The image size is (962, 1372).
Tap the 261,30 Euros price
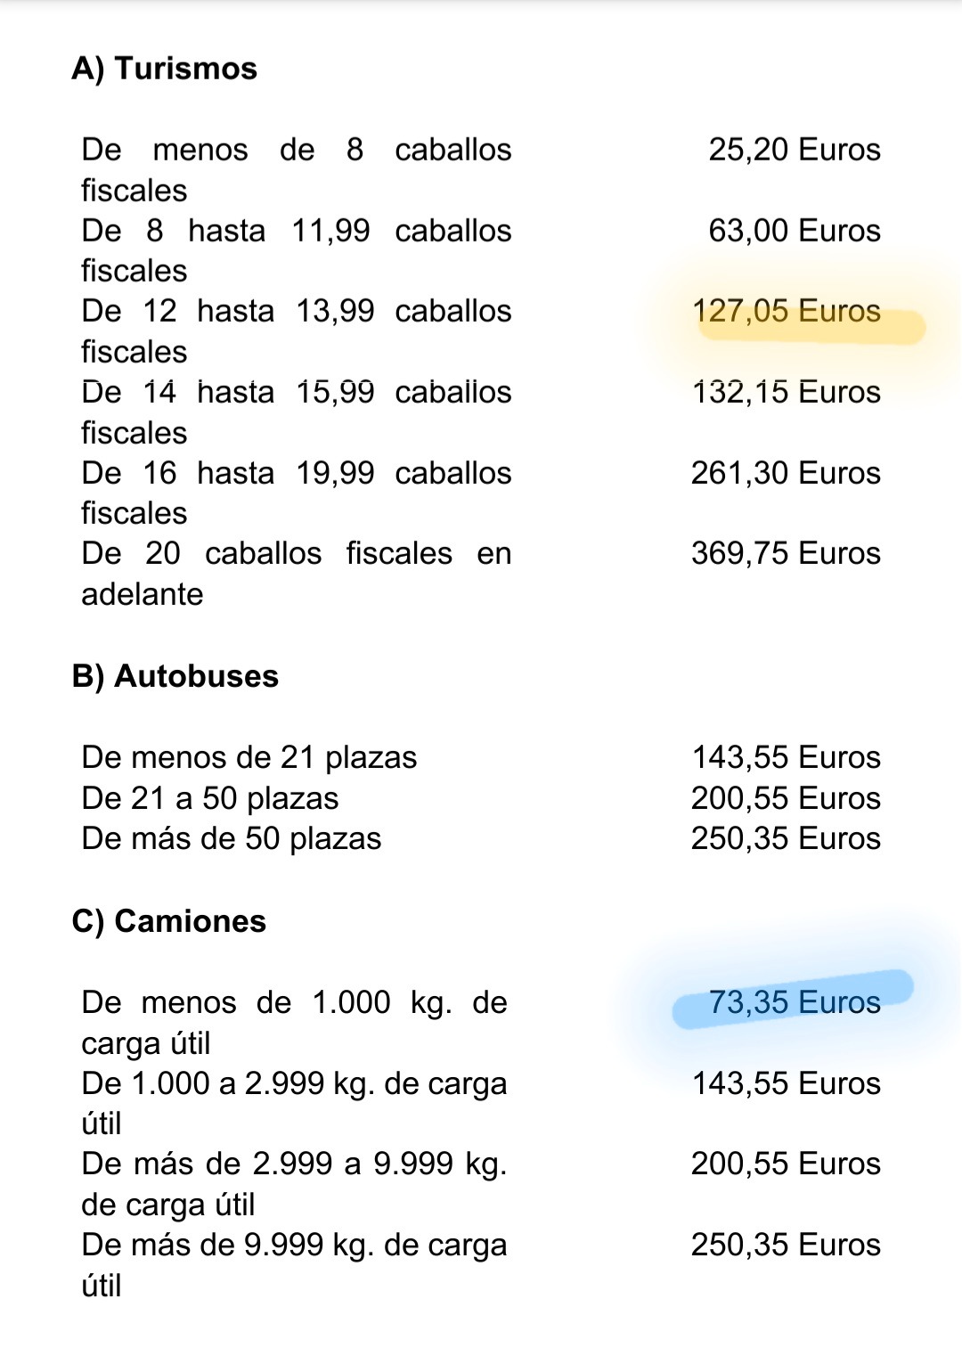pyautogui.click(x=786, y=473)
